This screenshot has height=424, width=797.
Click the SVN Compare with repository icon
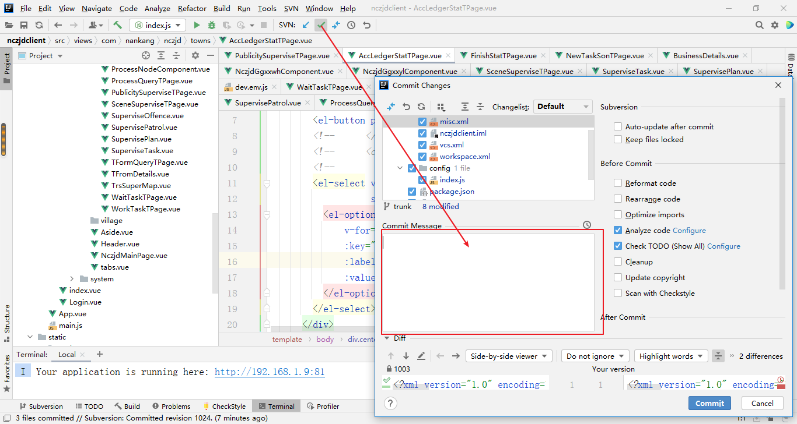(336, 25)
